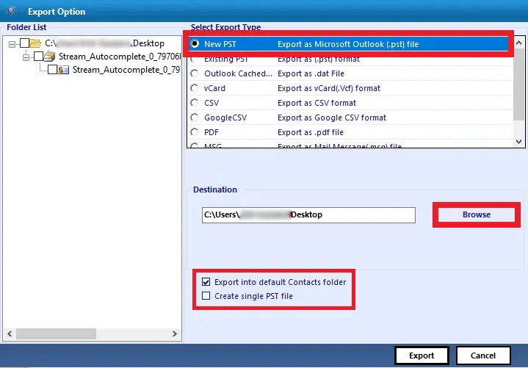The image size is (528, 368).
Task: Tick the checkbox for the C:\ Desktop folder
Action: click(24, 43)
